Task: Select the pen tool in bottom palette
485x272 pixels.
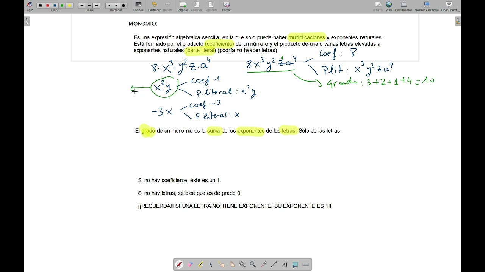Action: coord(180,265)
